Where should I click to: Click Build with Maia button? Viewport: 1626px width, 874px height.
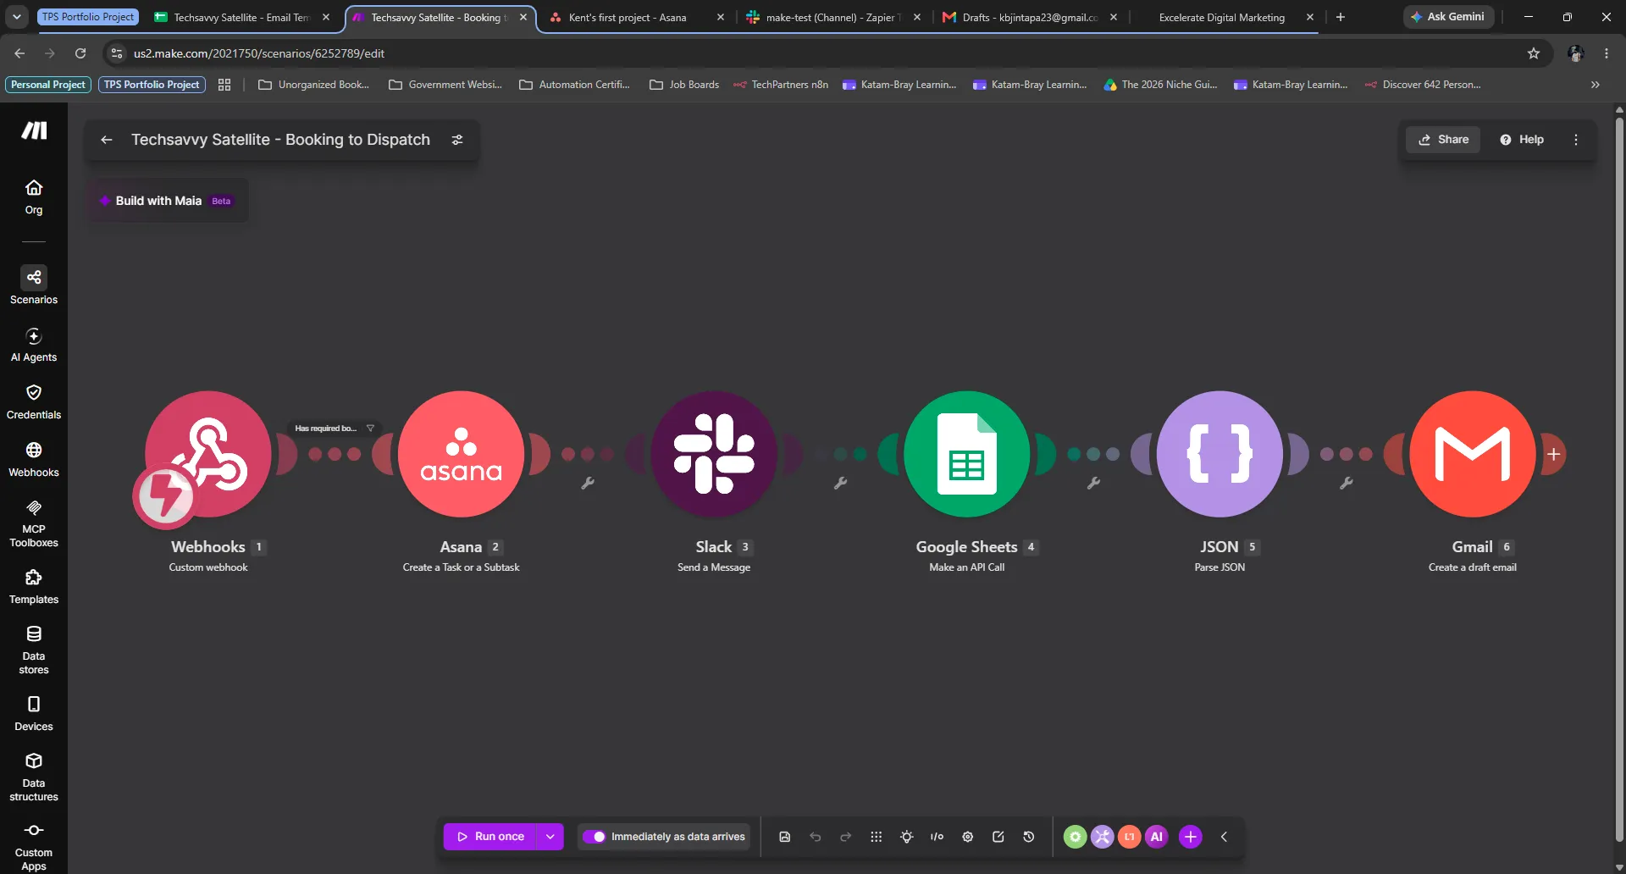(x=166, y=201)
